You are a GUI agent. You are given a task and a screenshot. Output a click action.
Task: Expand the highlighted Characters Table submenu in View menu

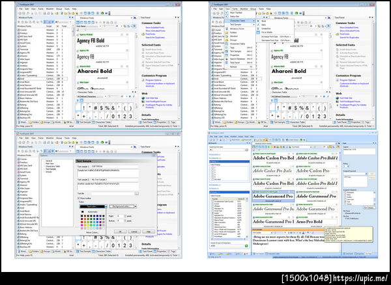point(240,21)
